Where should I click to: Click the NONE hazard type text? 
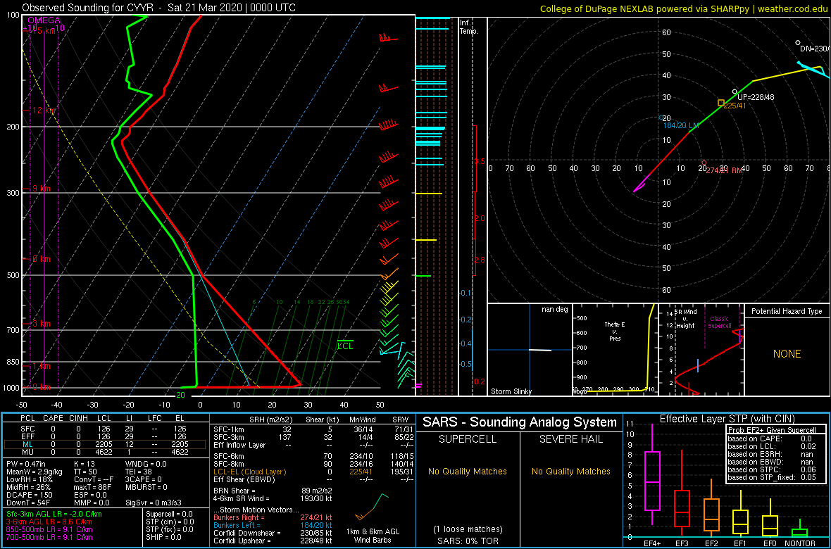(x=787, y=354)
